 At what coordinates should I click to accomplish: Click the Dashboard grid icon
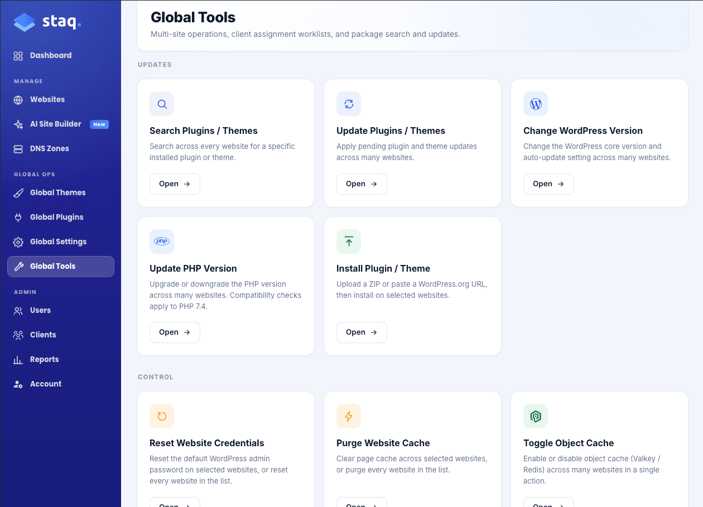18,56
